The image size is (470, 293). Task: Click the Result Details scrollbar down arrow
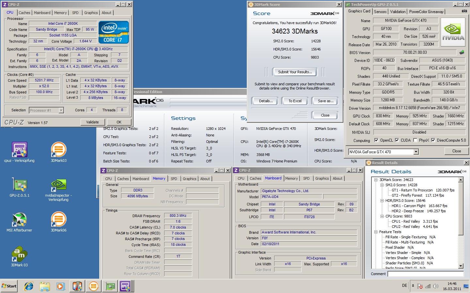pyautogui.click(x=461, y=266)
